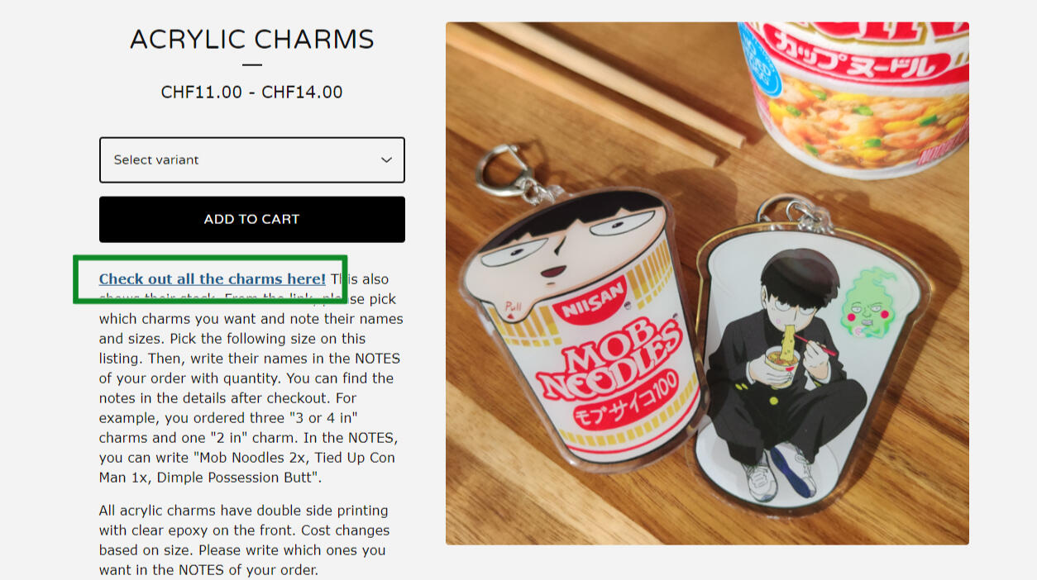Screen dimensions: 1037x580
Task: Open the 'Check out all the charms here!' link
Action: (x=213, y=279)
